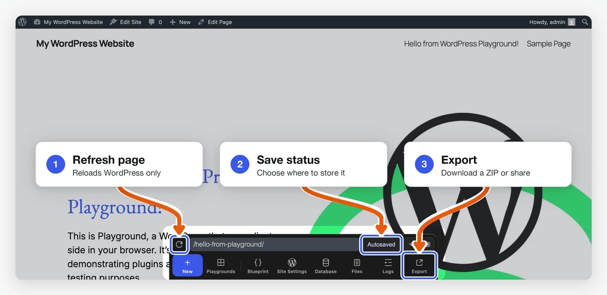Open Edit Site in admin bar

click(x=126, y=22)
